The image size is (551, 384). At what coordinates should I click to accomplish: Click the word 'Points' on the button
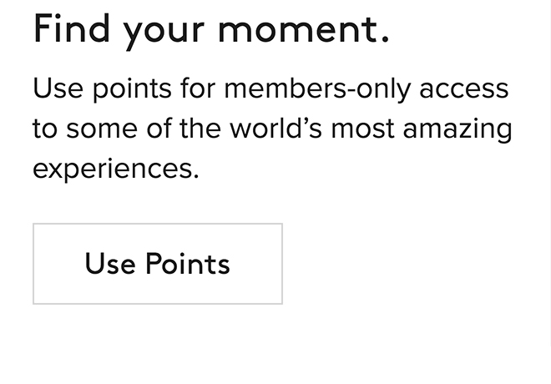pyautogui.click(x=187, y=264)
